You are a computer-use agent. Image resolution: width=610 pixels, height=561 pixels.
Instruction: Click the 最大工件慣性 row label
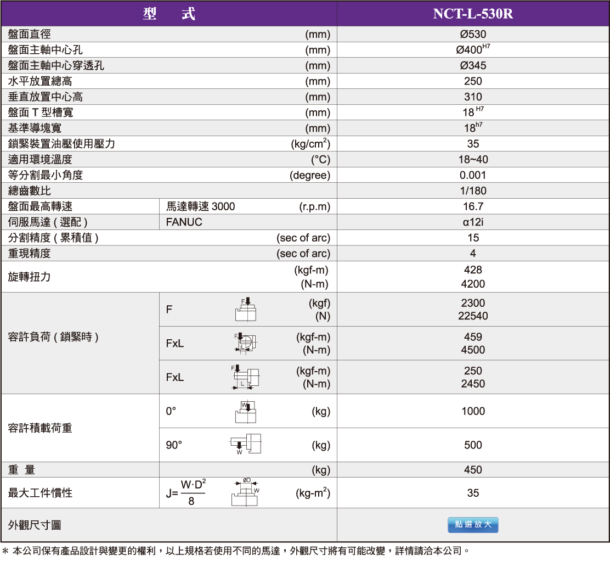(40, 493)
